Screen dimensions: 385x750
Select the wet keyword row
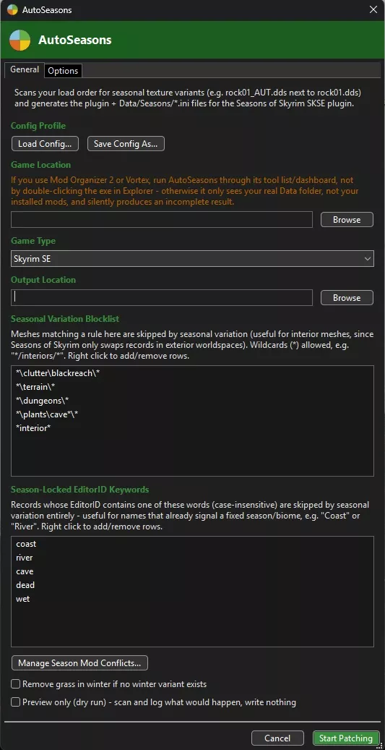192,599
